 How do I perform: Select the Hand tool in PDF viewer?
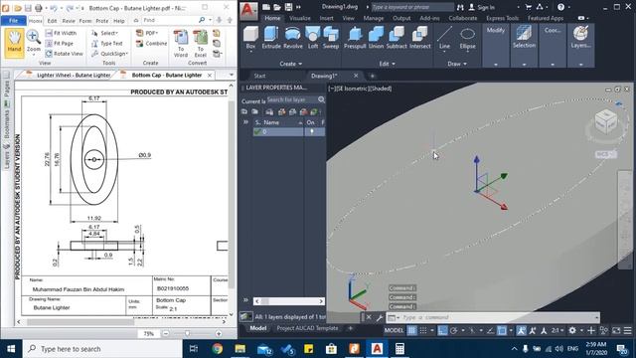14,42
